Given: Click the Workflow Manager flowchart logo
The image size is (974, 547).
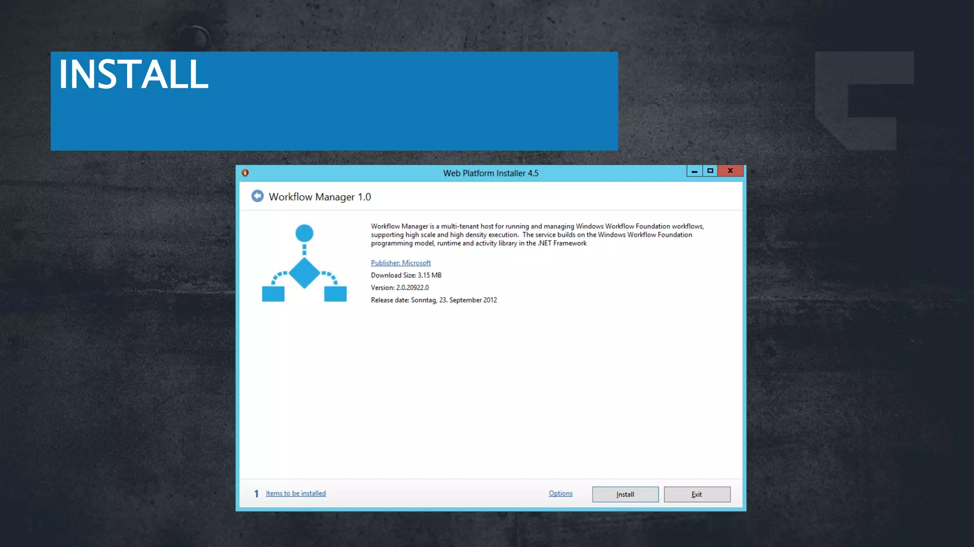Looking at the screenshot, I should [304, 263].
